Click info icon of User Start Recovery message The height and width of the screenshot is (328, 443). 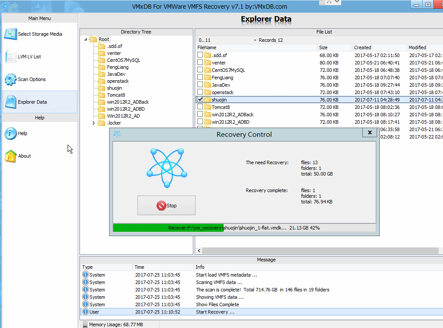click(85, 311)
